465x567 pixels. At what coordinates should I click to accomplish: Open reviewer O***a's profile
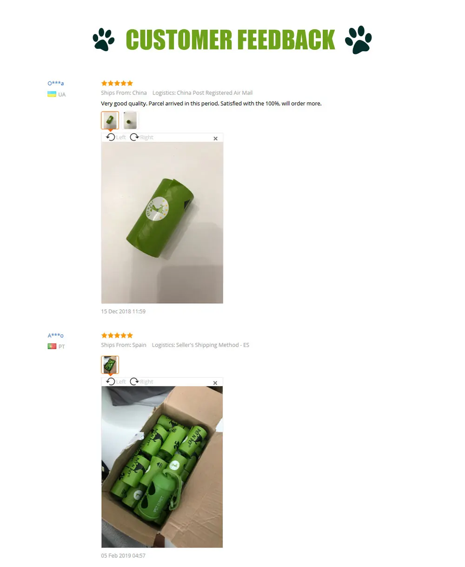56,83
